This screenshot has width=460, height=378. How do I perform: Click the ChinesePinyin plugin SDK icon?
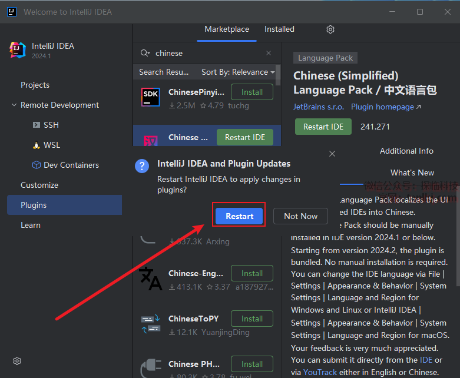[x=151, y=98]
